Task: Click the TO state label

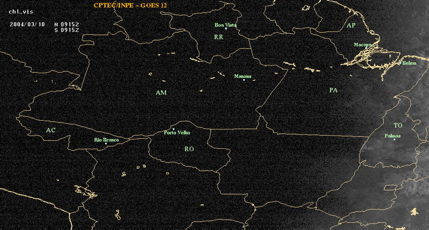Action: pos(398,125)
